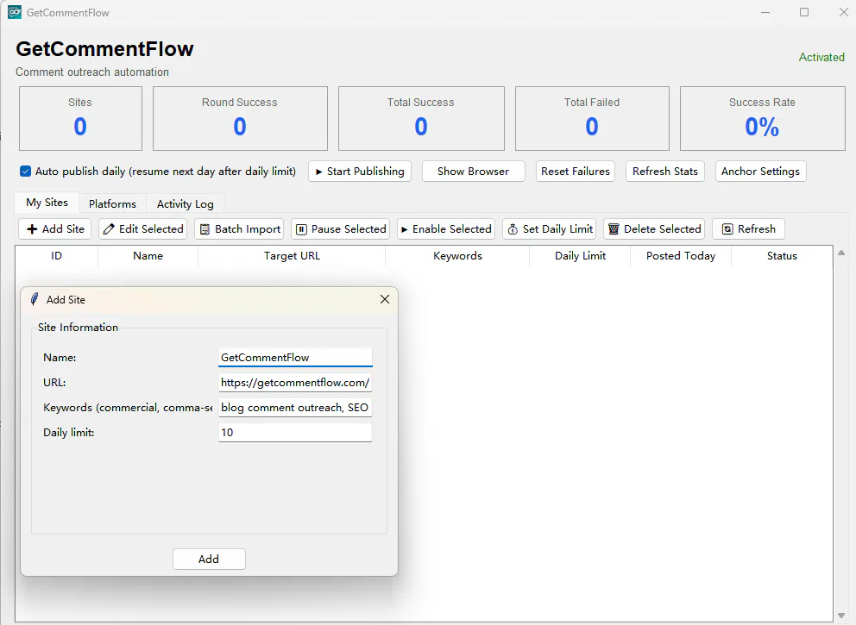
Task: Click Refresh Stats button
Action: pyautogui.click(x=665, y=172)
